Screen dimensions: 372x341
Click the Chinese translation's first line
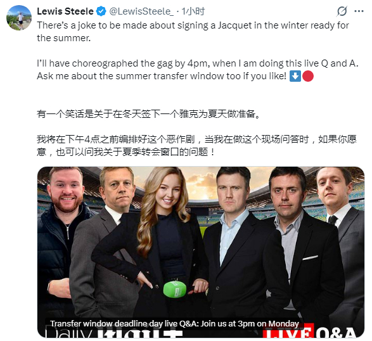[x=149, y=114]
